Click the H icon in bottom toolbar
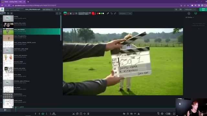 pos(135,114)
